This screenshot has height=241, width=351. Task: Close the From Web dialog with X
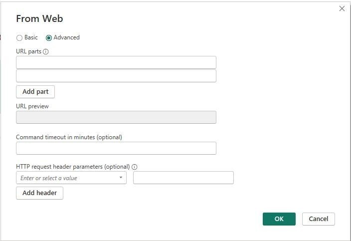[x=342, y=8]
